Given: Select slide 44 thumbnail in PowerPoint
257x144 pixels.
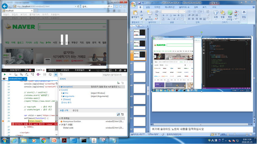Looking at the screenshot, I should tap(139, 45).
